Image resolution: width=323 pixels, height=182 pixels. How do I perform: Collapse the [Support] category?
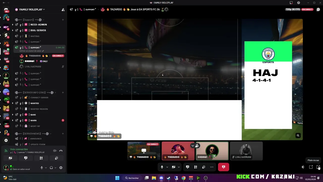(30, 20)
